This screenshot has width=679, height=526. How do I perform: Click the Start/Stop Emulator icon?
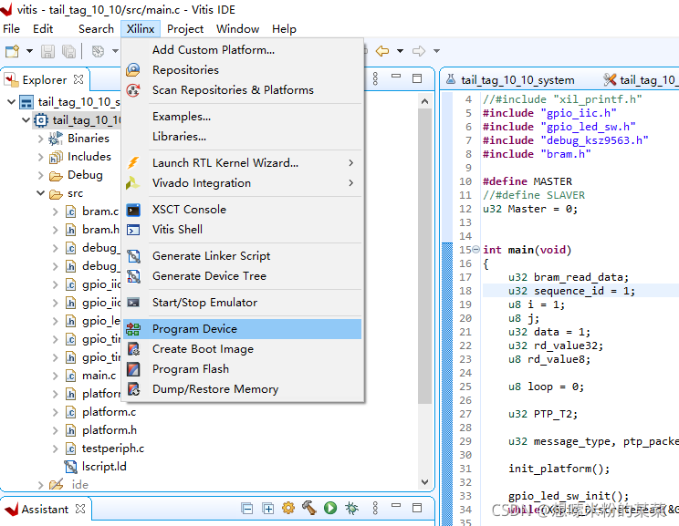pos(133,303)
